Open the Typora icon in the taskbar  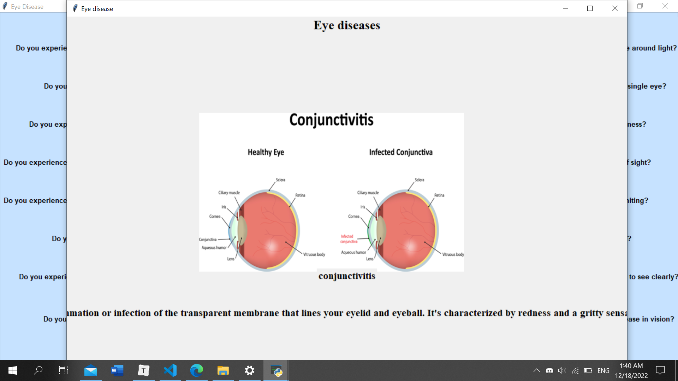click(143, 370)
